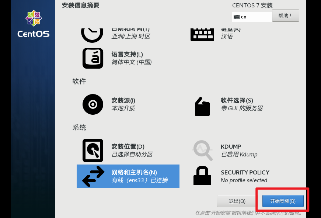Click the security policy padlock icon
This screenshot has height=218, width=321.
(202, 176)
